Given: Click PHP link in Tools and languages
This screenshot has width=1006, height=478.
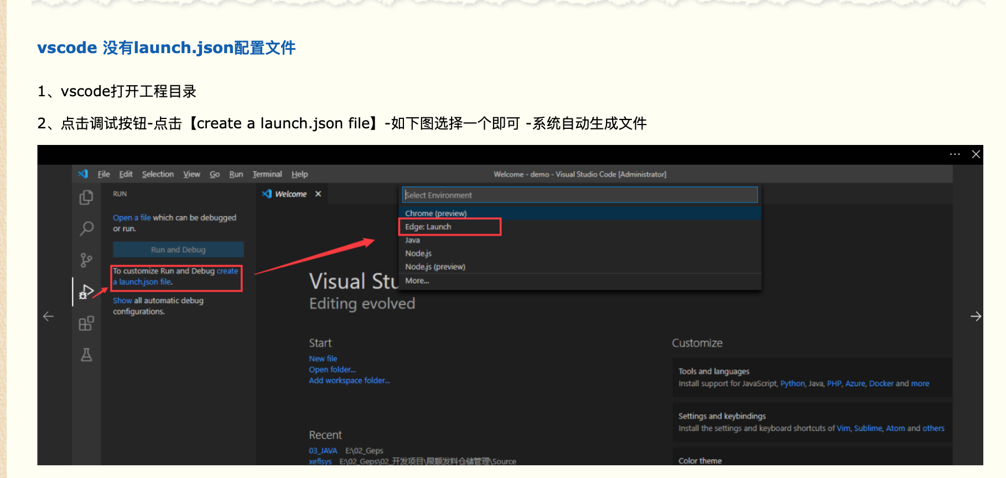Looking at the screenshot, I should [834, 383].
